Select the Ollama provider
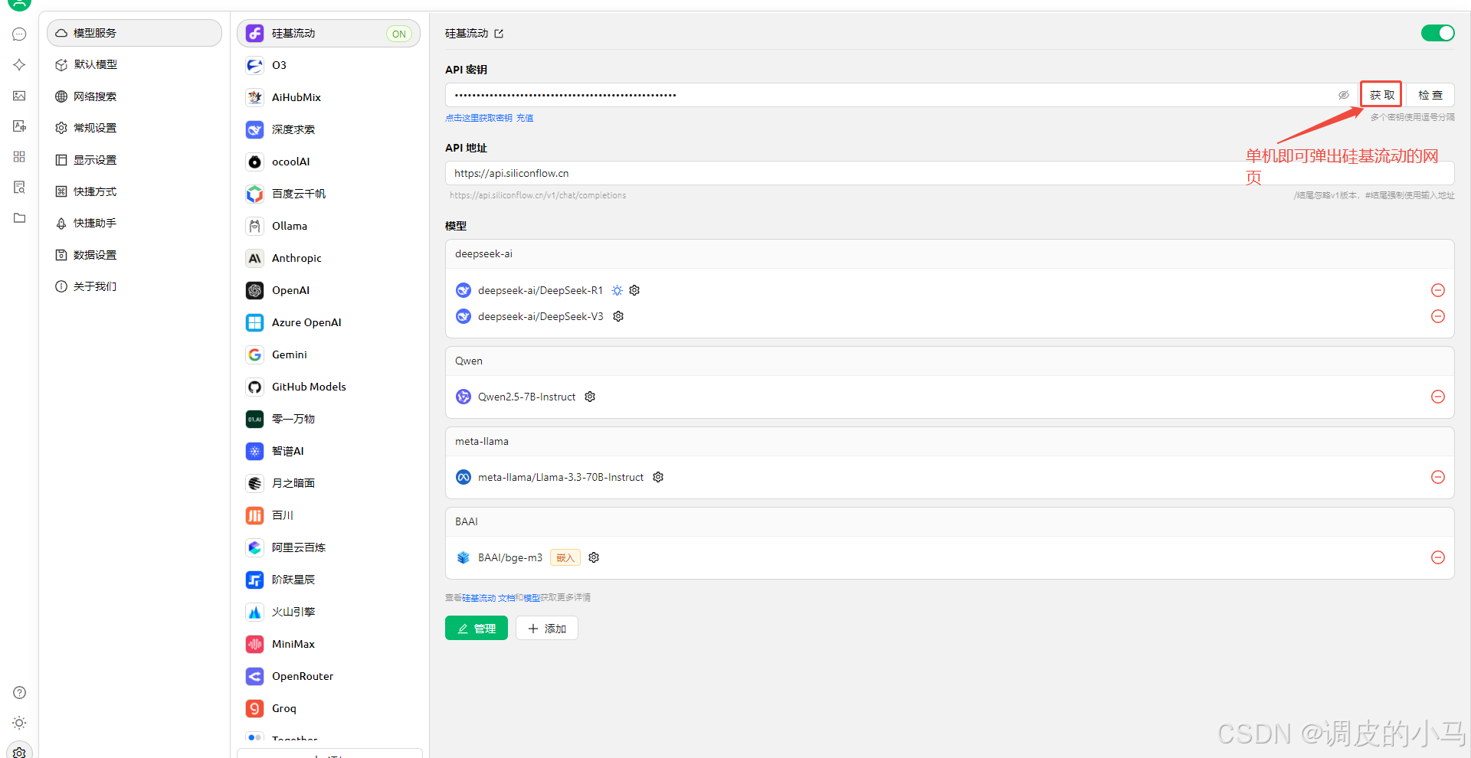 point(329,226)
